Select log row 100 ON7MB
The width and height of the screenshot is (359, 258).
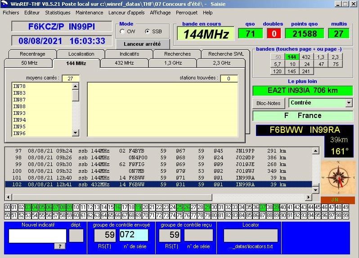pos(158,171)
